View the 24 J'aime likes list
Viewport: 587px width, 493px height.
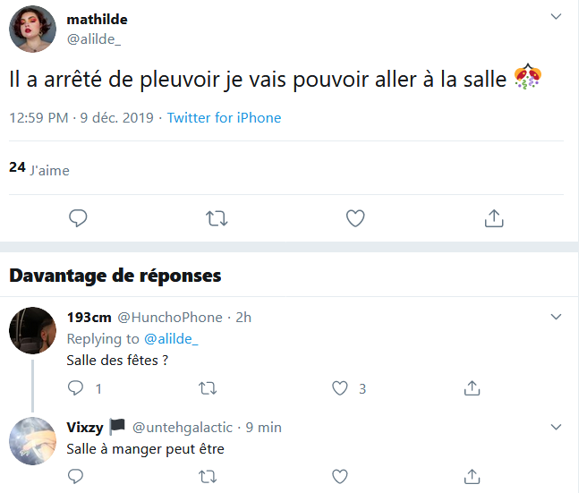coord(38,169)
